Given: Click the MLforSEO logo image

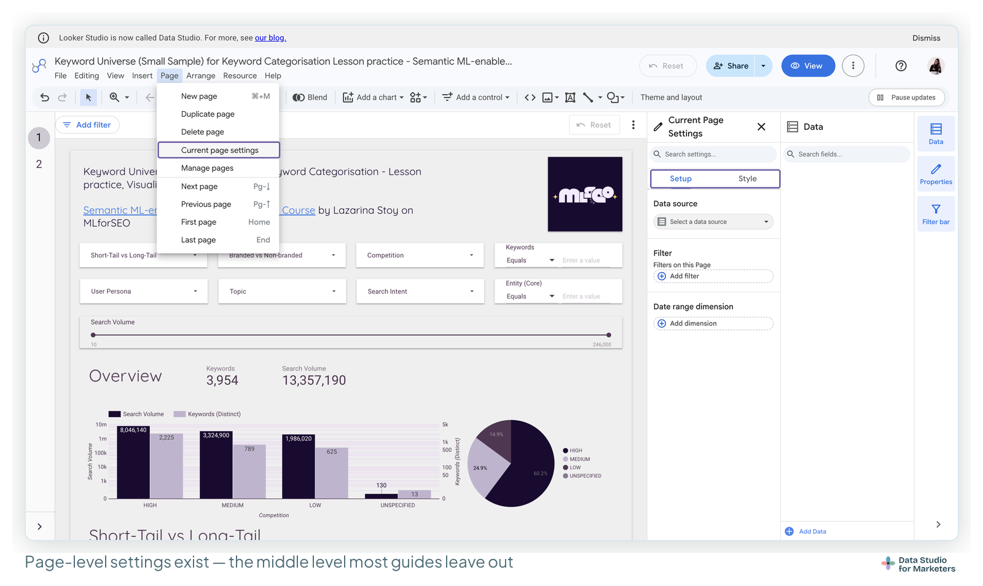Looking at the screenshot, I should 585,194.
